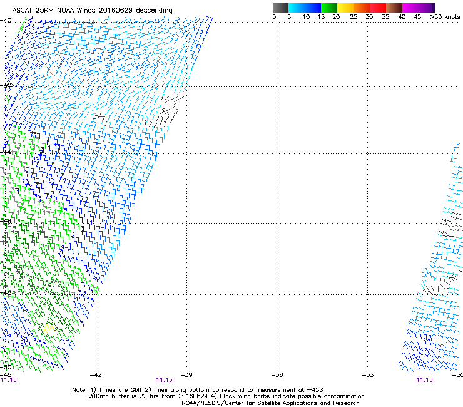The height and width of the screenshot is (407, 463).
Task: Click the '25' value under the color legend
Action: click(353, 16)
